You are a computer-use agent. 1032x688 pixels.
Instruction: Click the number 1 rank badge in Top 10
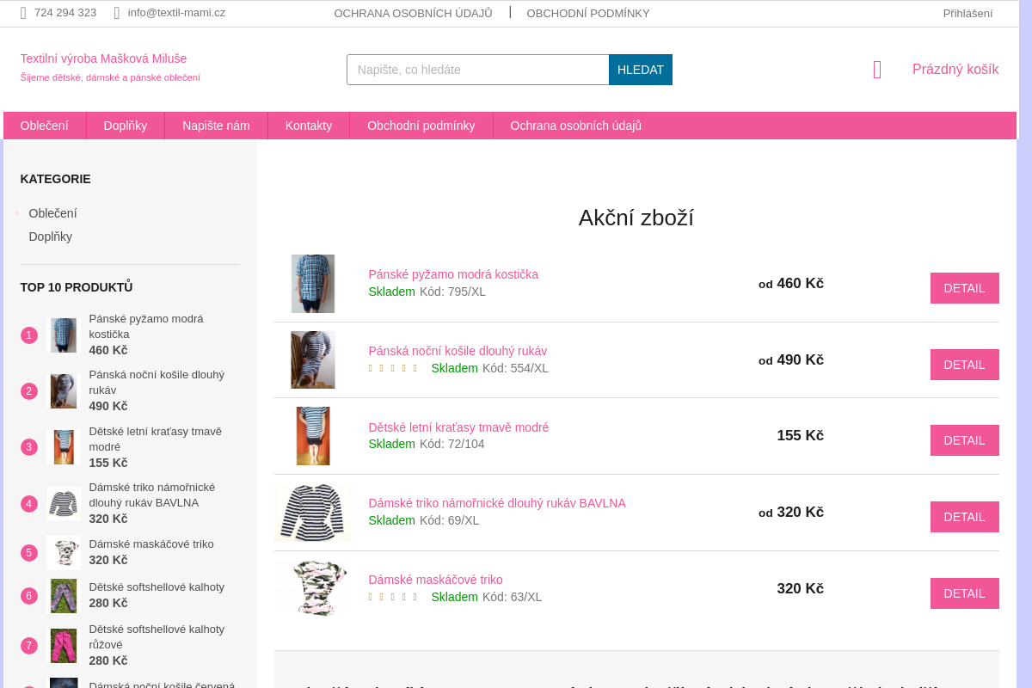(29, 335)
